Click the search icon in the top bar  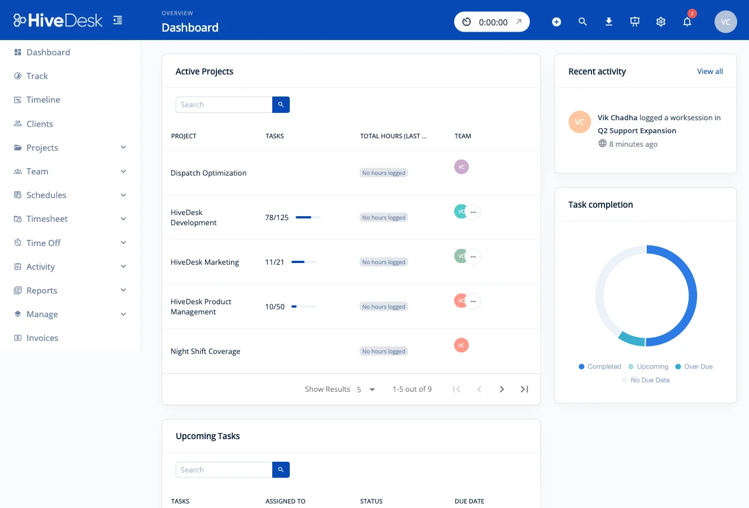(582, 21)
